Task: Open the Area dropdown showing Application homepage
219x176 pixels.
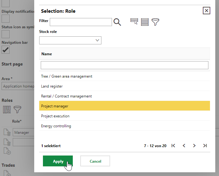Action: [x=18, y=86]
